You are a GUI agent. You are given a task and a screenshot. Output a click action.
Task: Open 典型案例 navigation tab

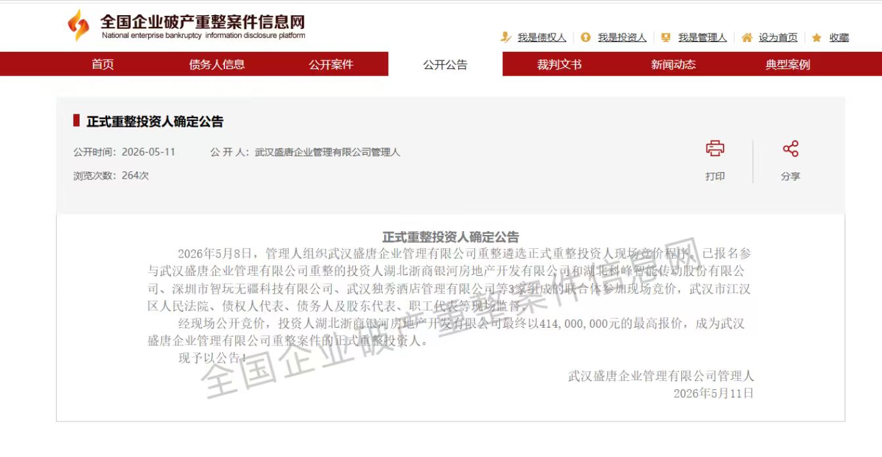(788, 64)
